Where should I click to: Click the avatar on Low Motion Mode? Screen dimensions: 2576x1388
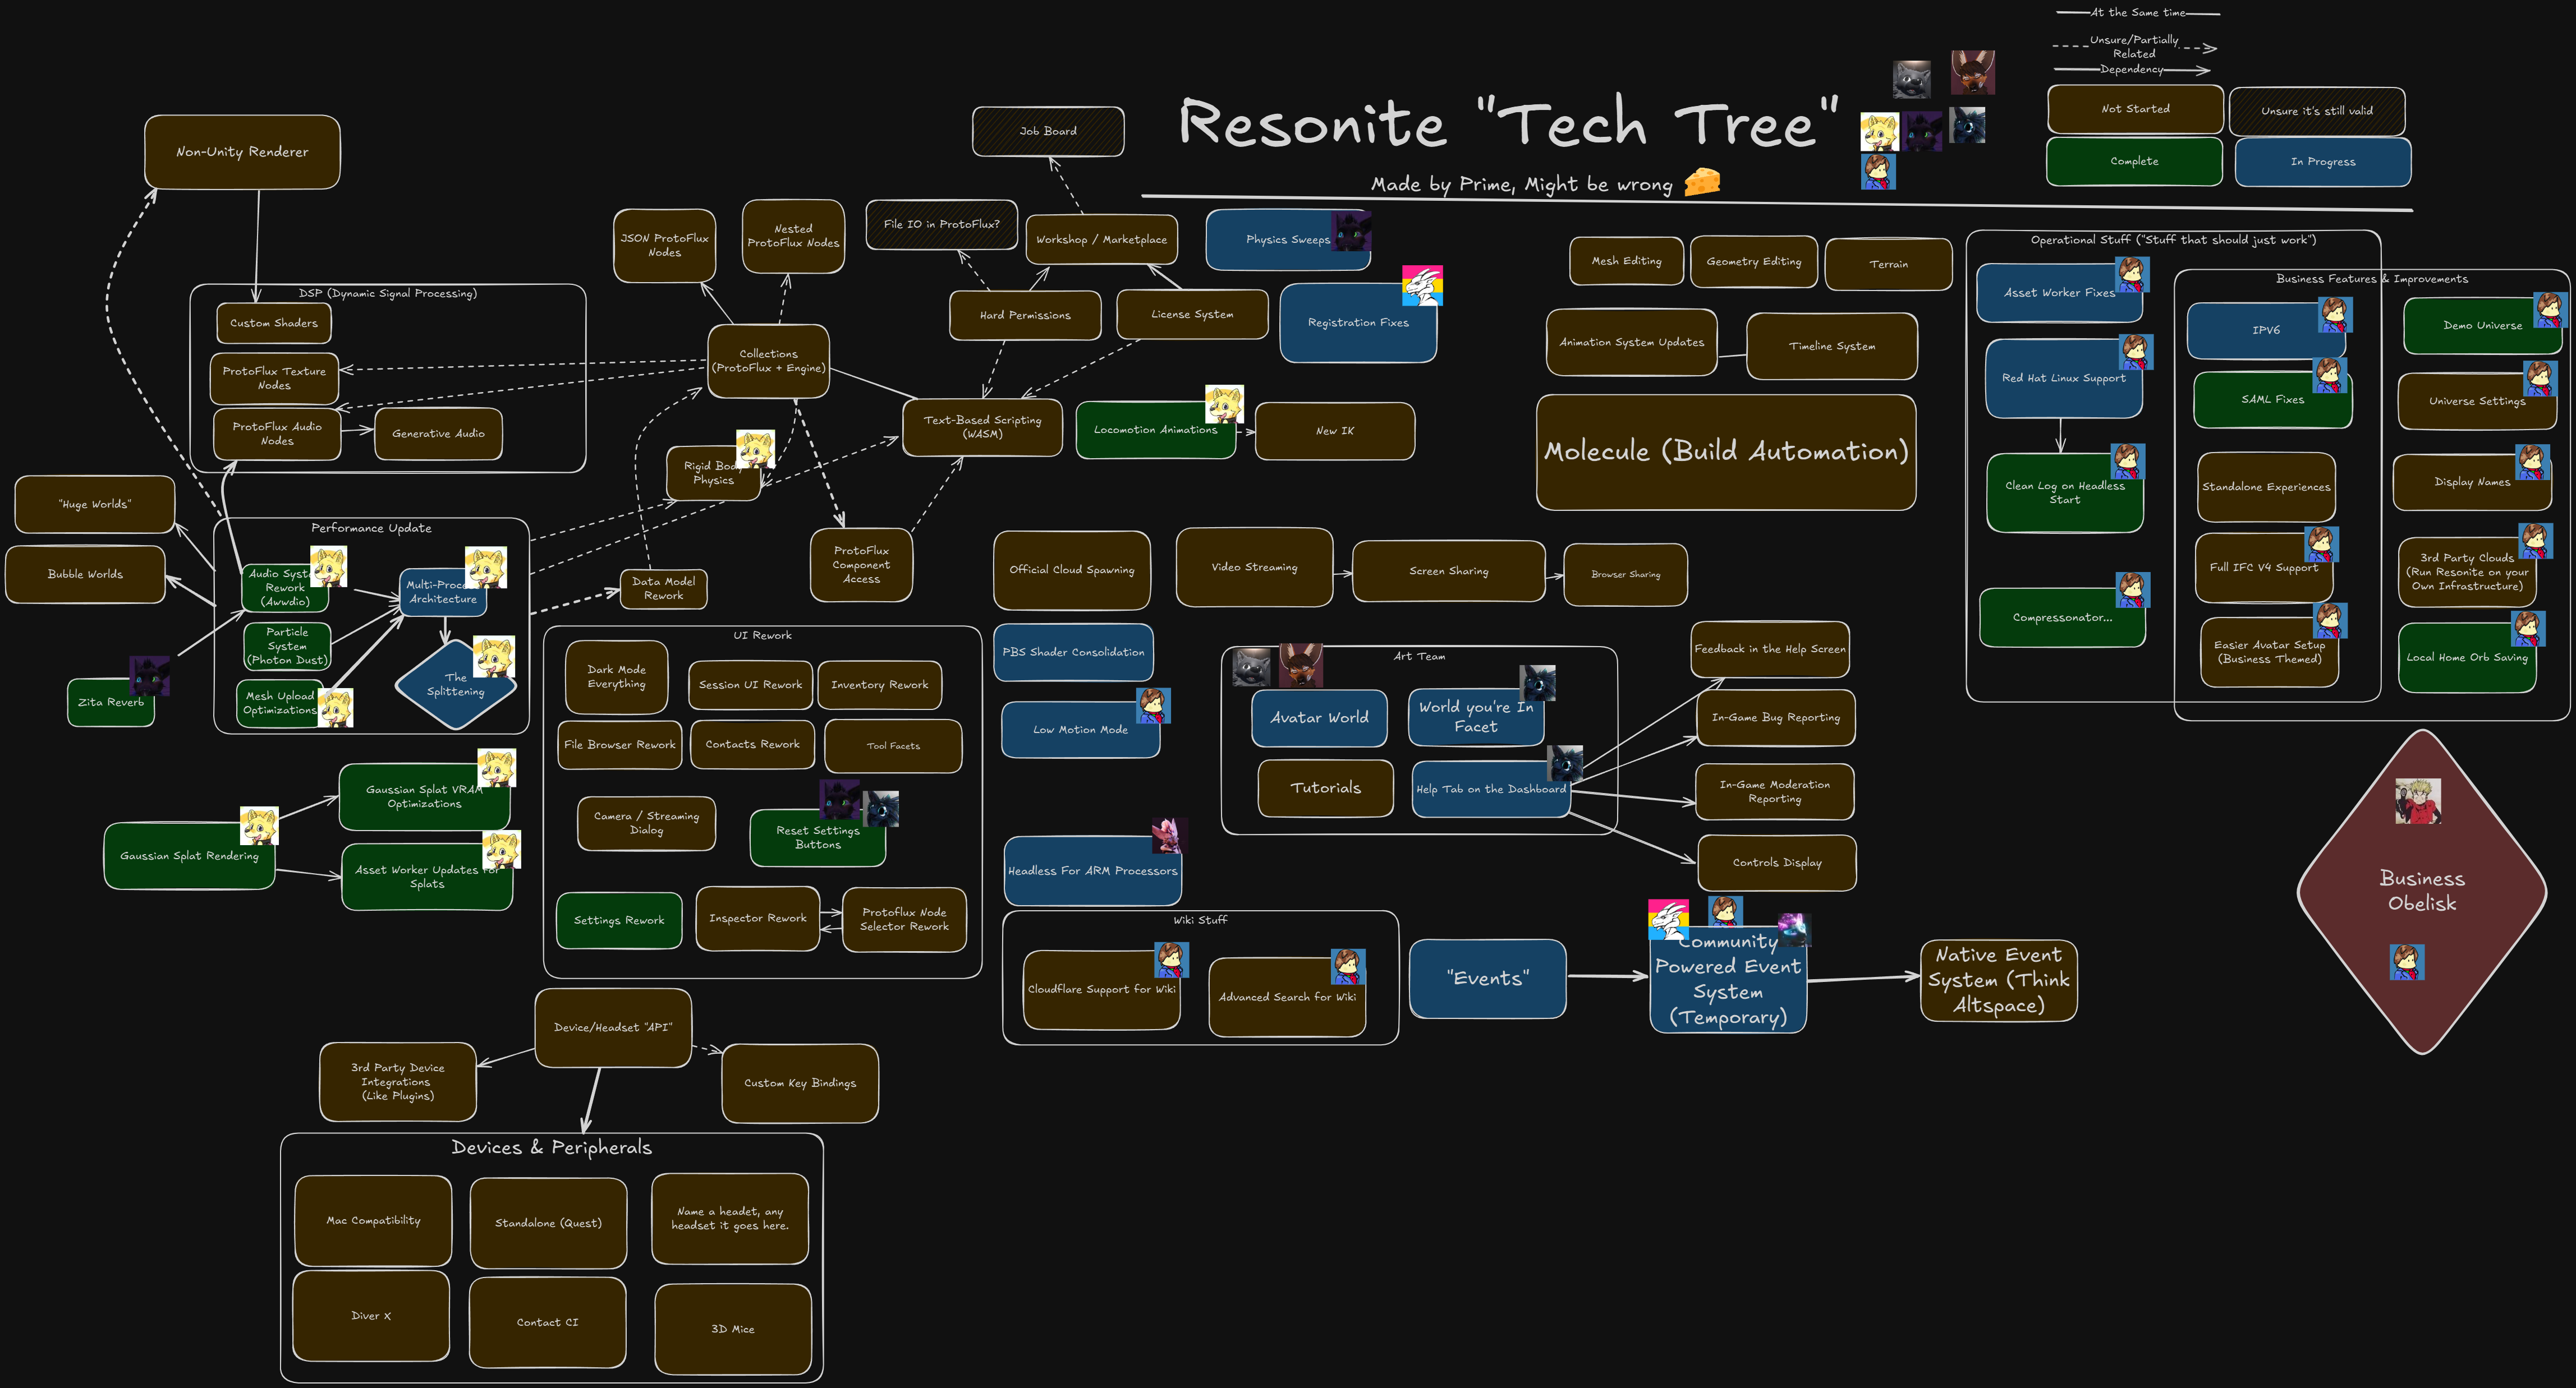pyautogui.click(x=1153, y=705)
